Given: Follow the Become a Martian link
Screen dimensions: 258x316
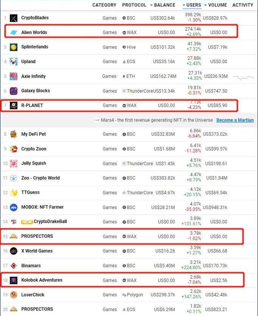Looking at the screenshot, I should click(235, 120).
